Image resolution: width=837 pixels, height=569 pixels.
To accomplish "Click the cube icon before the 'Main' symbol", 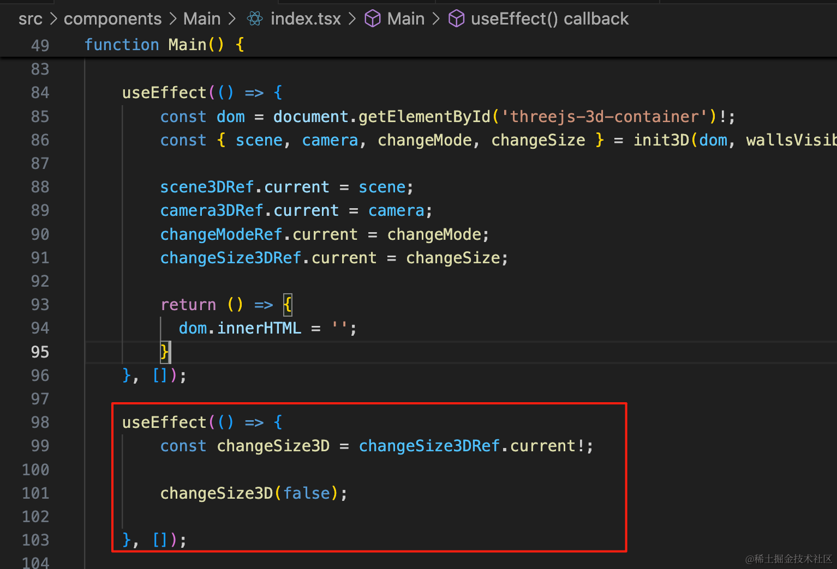I will click(373, 19).
